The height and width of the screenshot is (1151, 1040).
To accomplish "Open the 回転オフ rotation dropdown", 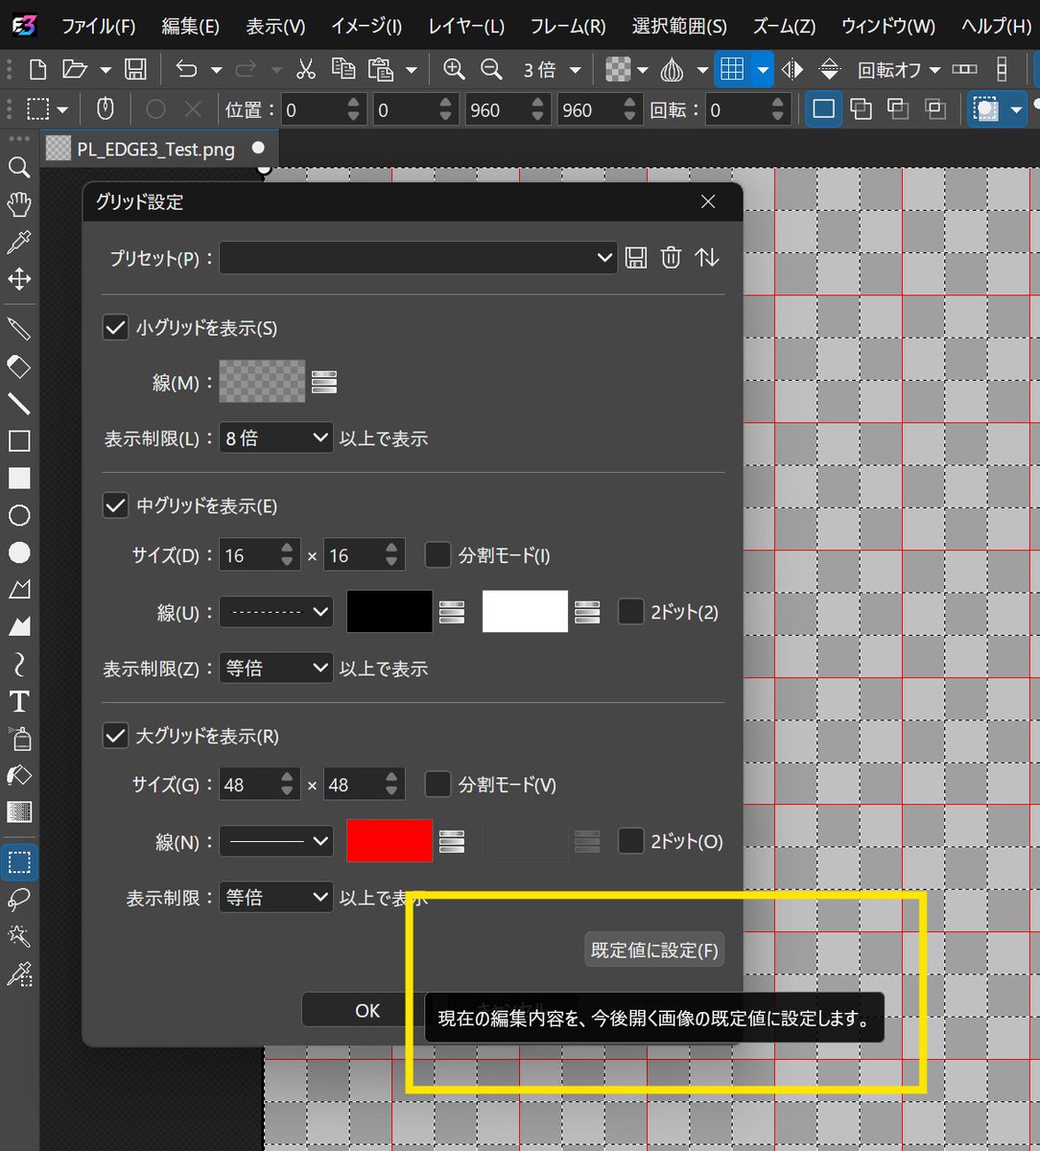I will click(899, 69).
